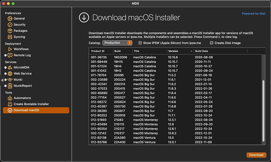The image size is (271, 162).
Task: Open the Syncing arrows icon
Action: click(10, 37)
